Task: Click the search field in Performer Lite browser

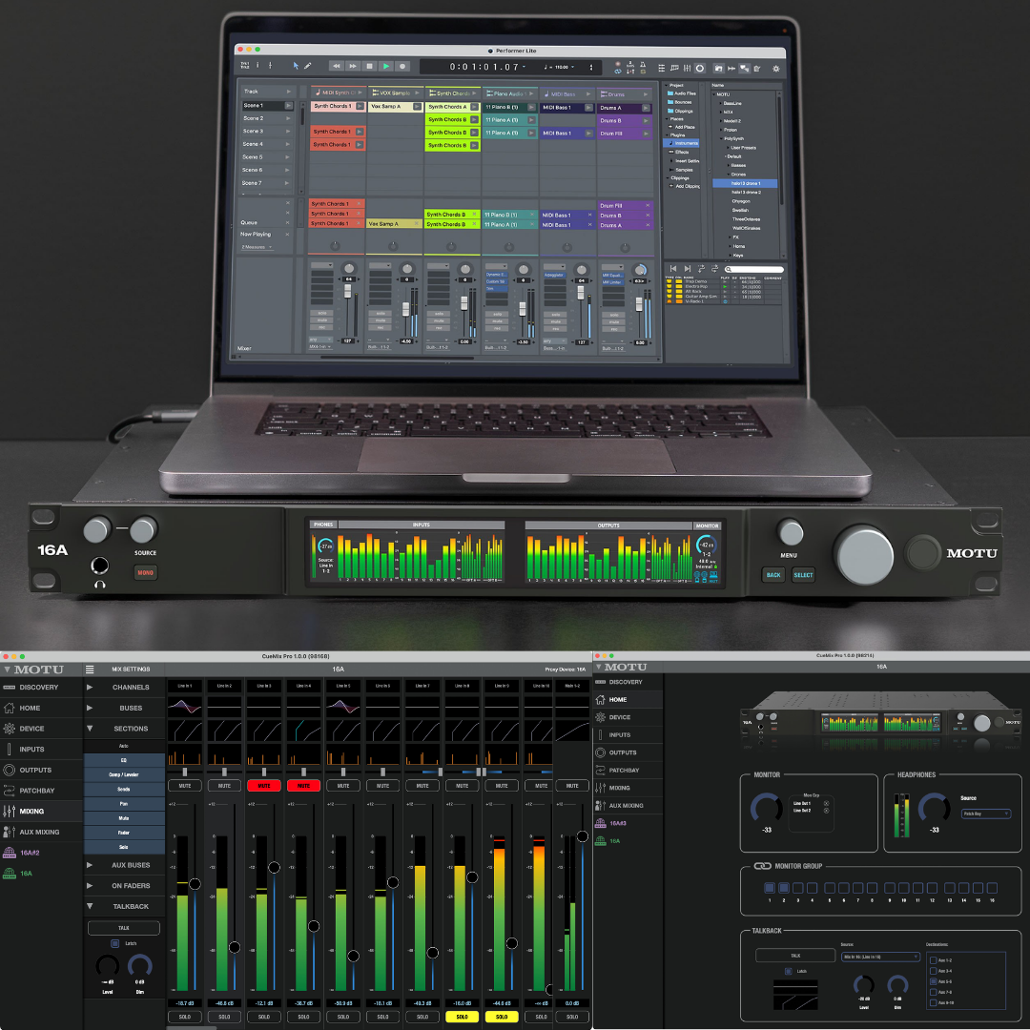Action: [x=754, y=269]
